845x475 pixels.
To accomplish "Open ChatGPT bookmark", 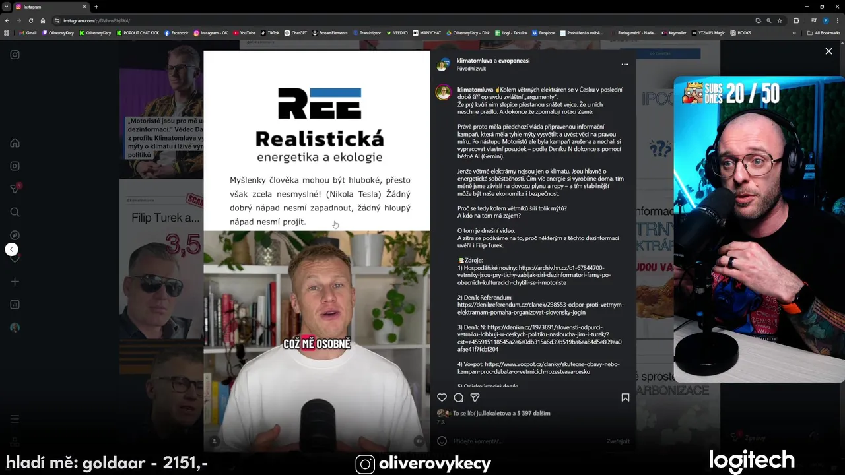I will coord(296,32).
